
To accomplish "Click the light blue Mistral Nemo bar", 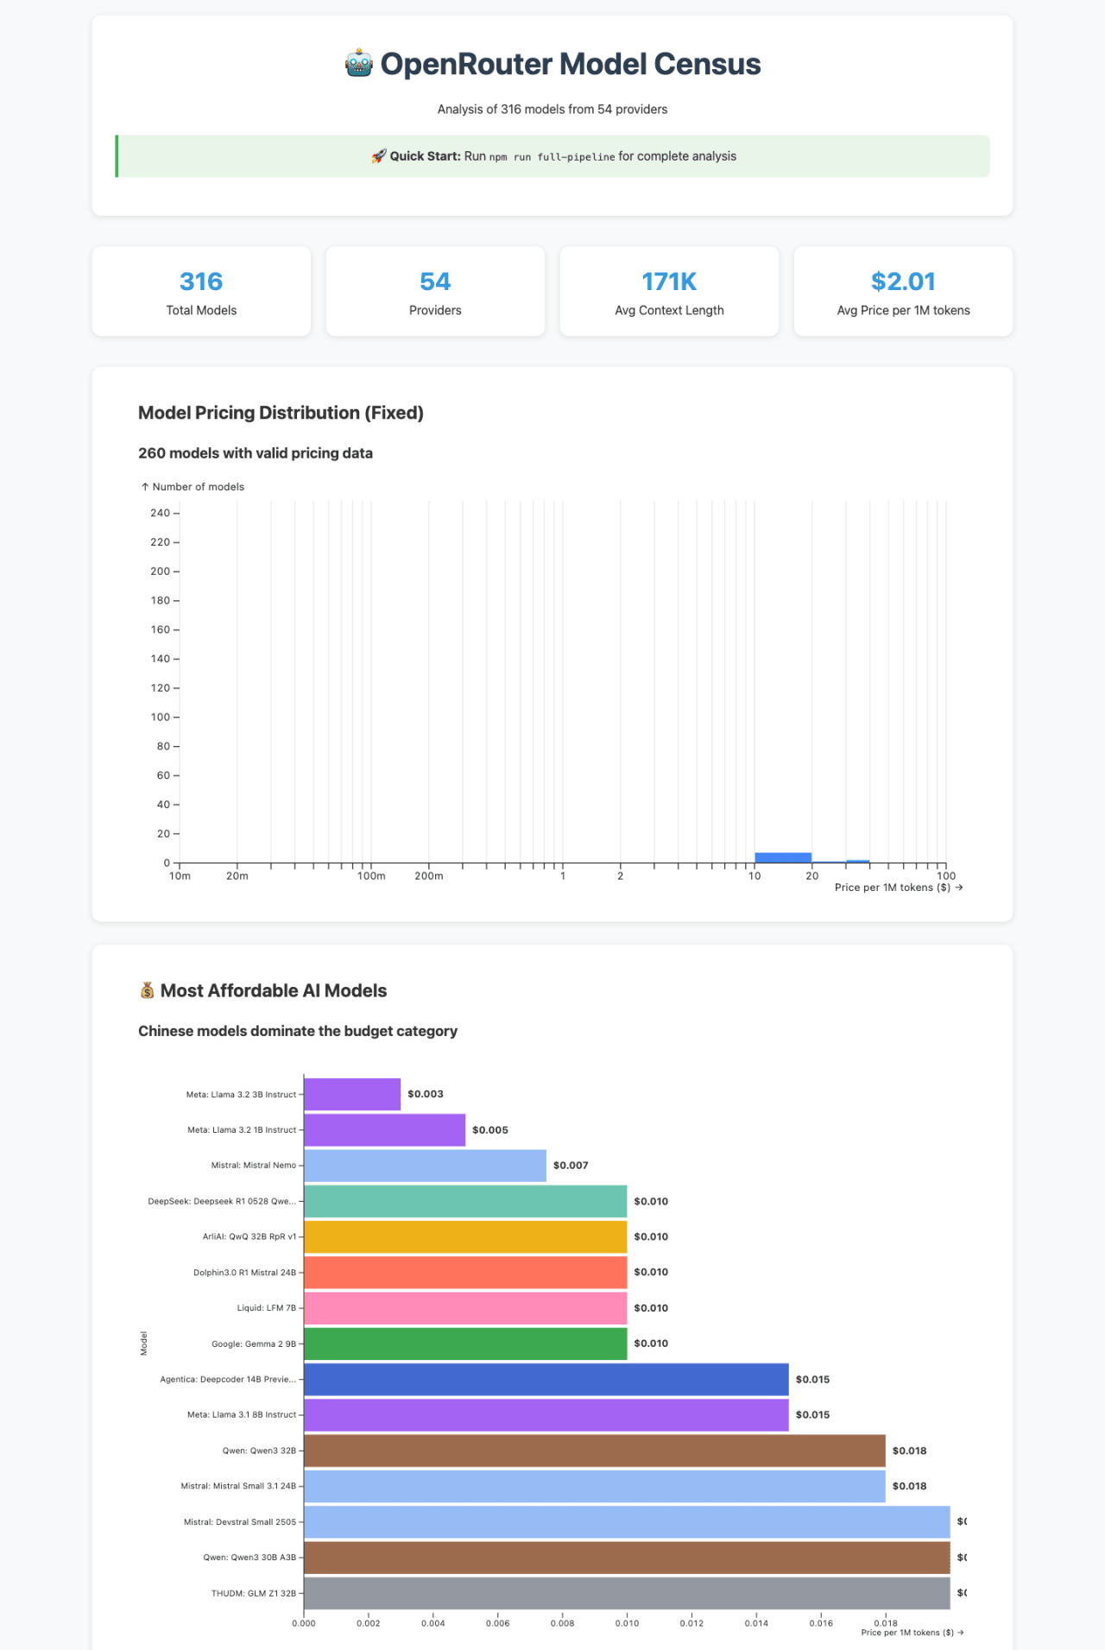I will pyautogui.click(x=425, y=1166).
